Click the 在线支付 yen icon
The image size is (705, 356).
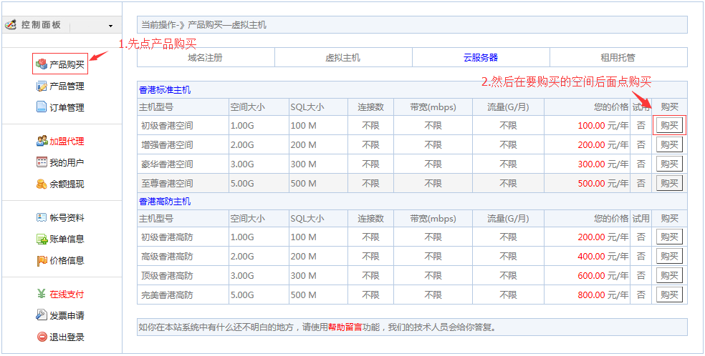(42, 294)
